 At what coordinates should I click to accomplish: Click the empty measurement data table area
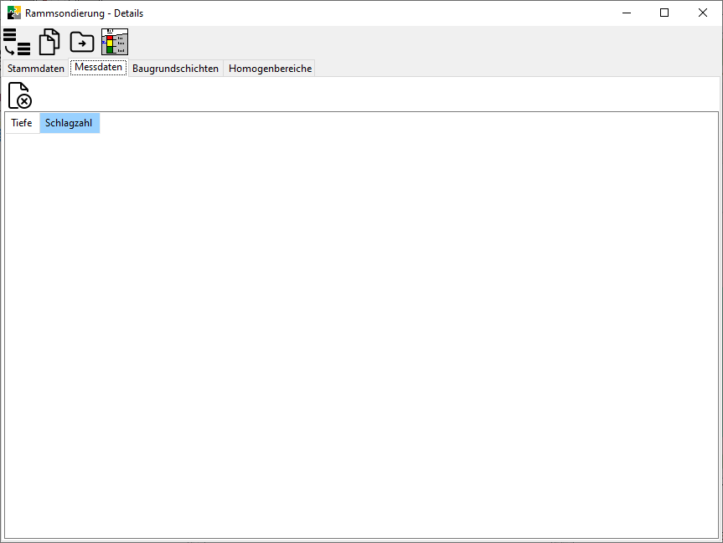[x=360, y=335]
